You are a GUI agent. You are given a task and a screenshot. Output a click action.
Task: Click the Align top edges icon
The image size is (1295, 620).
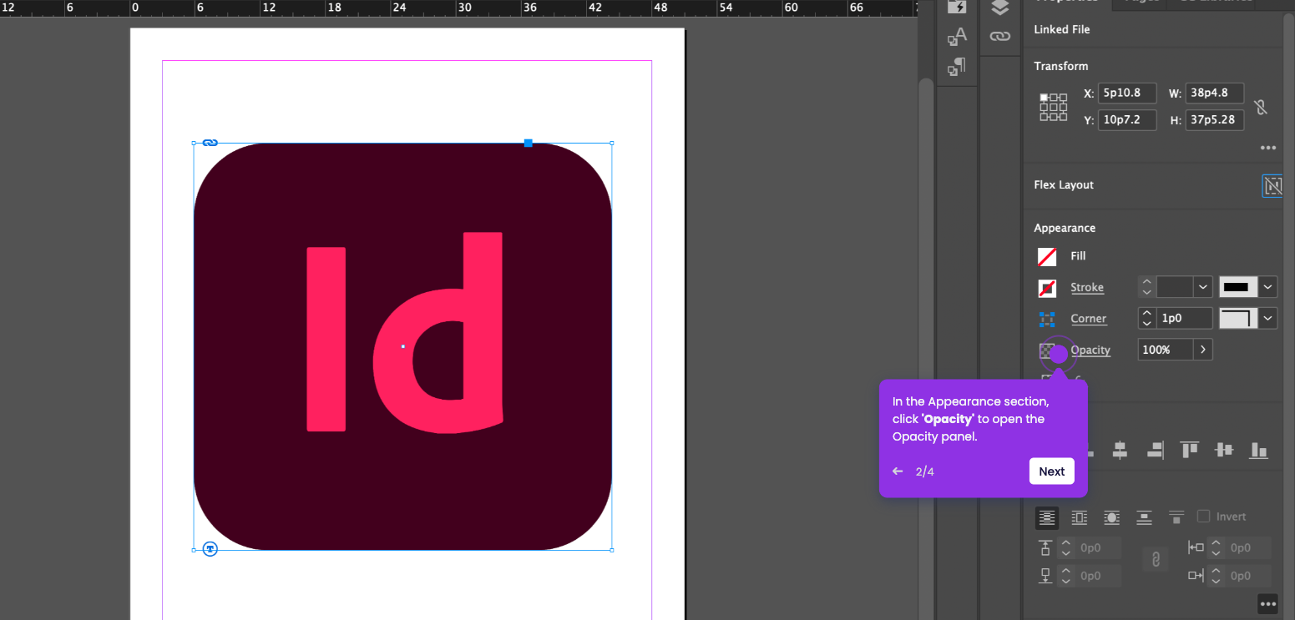1189,451
